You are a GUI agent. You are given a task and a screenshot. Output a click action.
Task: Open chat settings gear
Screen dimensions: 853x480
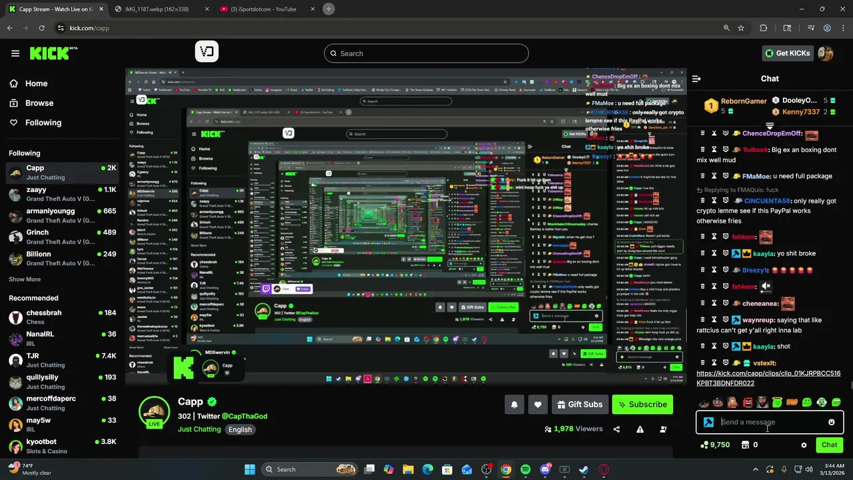tap(804, 445)
